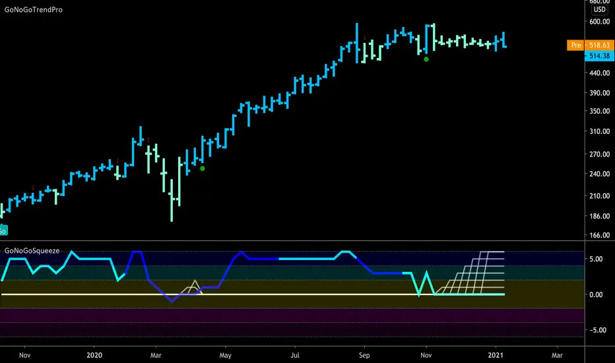Click the 2021 time axis label

click(x=496, y=355)
